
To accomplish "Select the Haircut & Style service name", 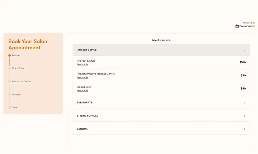I will coord(86,61).
